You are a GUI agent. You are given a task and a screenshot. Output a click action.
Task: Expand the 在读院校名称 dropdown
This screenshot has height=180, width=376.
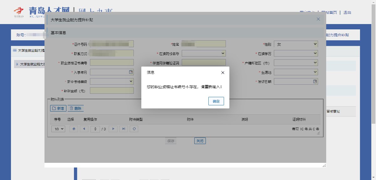[204, 53]
